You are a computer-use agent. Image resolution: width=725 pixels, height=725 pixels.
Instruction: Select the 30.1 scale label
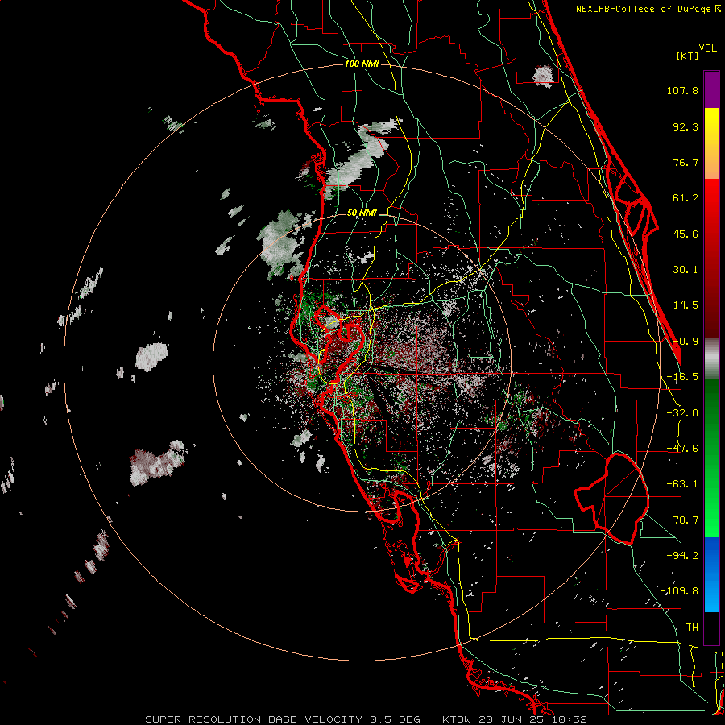686,270
